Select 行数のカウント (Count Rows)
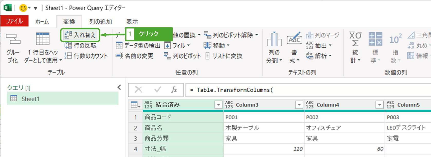 (x=86, y=56)
